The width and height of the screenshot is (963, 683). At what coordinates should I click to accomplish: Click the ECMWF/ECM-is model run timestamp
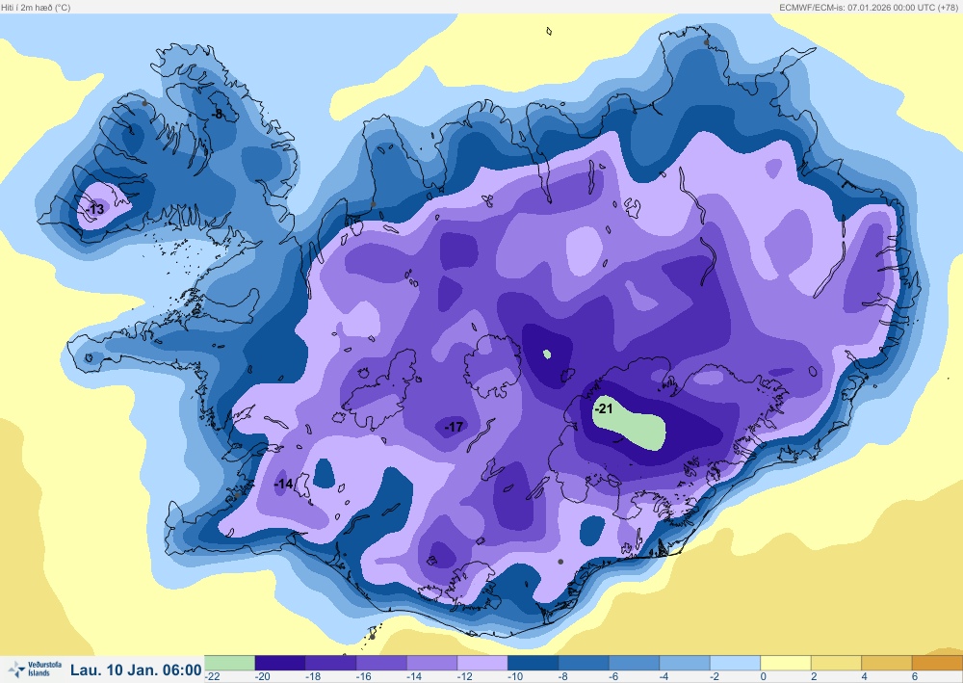(x=869, y=8)
